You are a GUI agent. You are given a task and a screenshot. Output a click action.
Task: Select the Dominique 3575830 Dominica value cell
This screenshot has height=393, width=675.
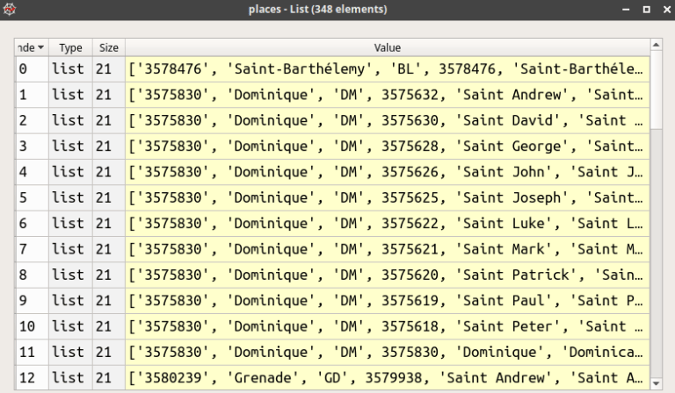[x=388, y=352]
